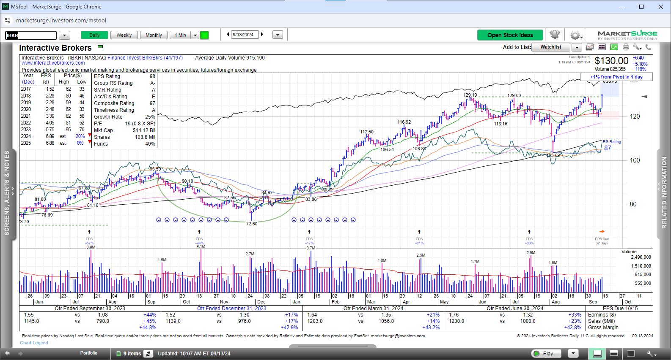Click the orange EPS Due arrow marker

(602, 231)
